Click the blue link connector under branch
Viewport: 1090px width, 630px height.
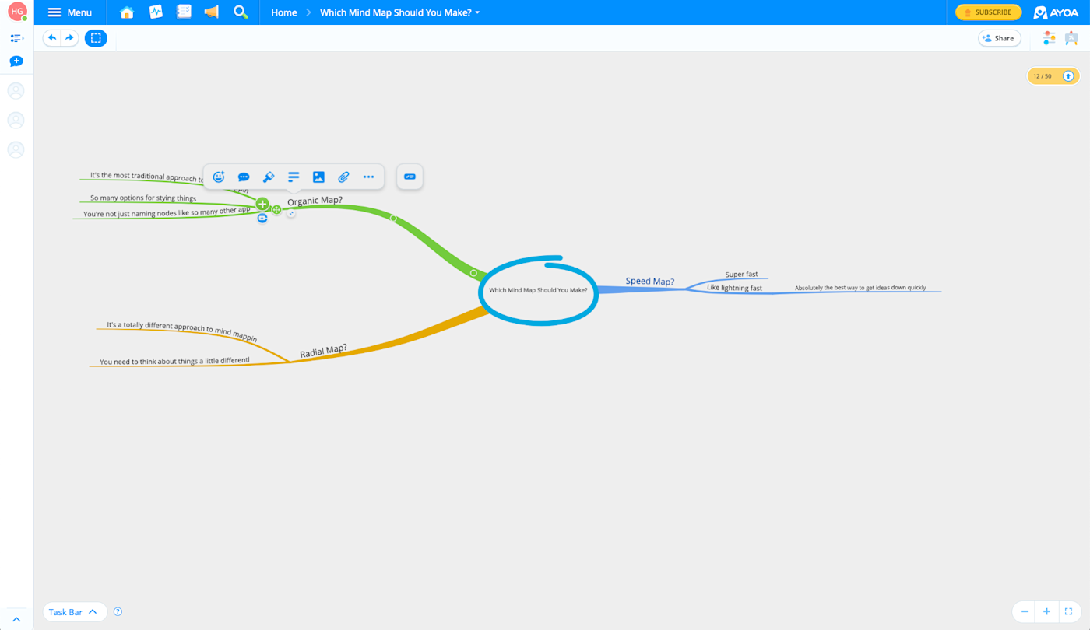tap(262, 219)
